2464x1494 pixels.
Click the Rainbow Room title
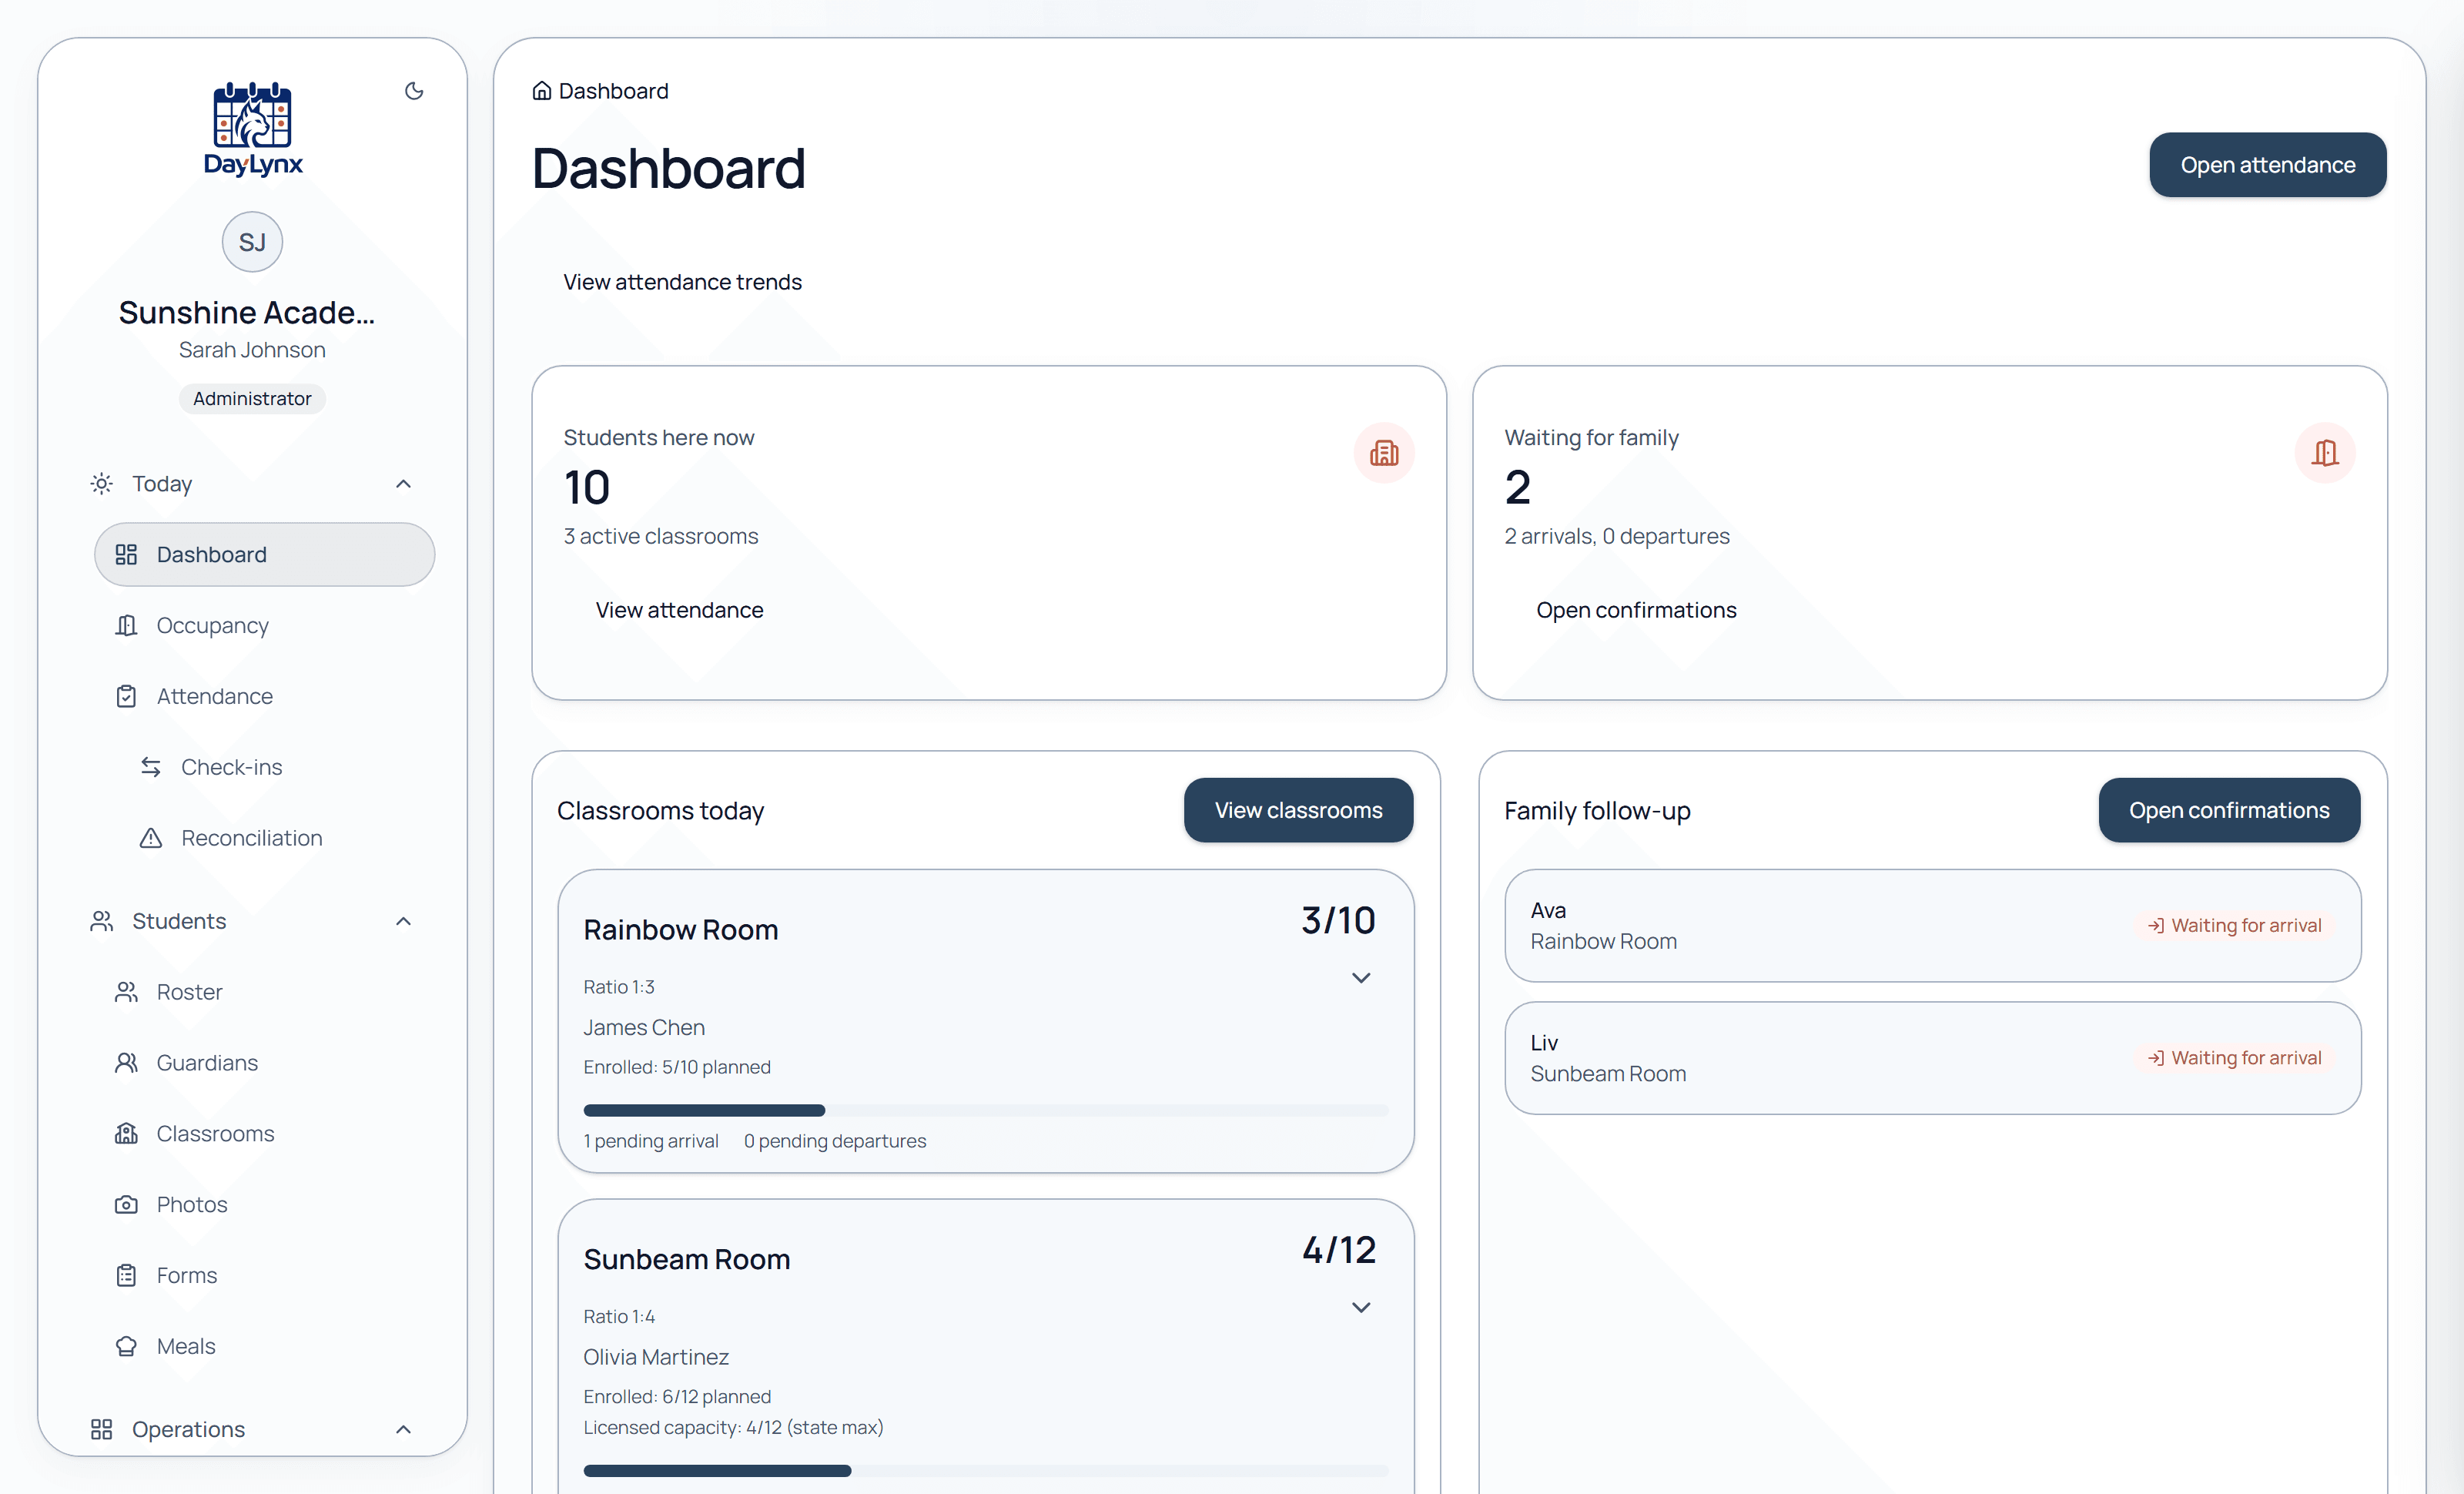point(680,930)
